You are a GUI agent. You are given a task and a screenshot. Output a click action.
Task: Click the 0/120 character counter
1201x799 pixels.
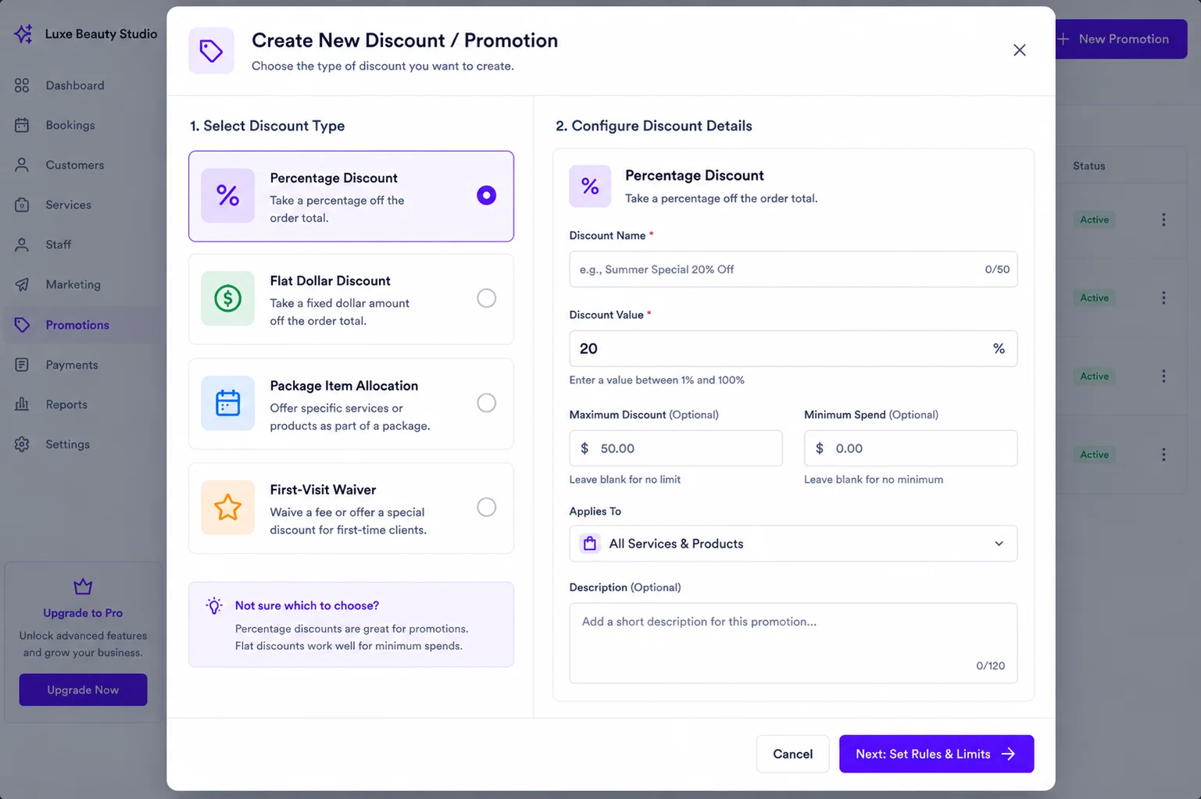[990, 665]
